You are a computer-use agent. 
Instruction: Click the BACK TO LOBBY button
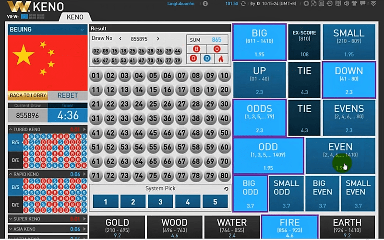click(28, 95)
